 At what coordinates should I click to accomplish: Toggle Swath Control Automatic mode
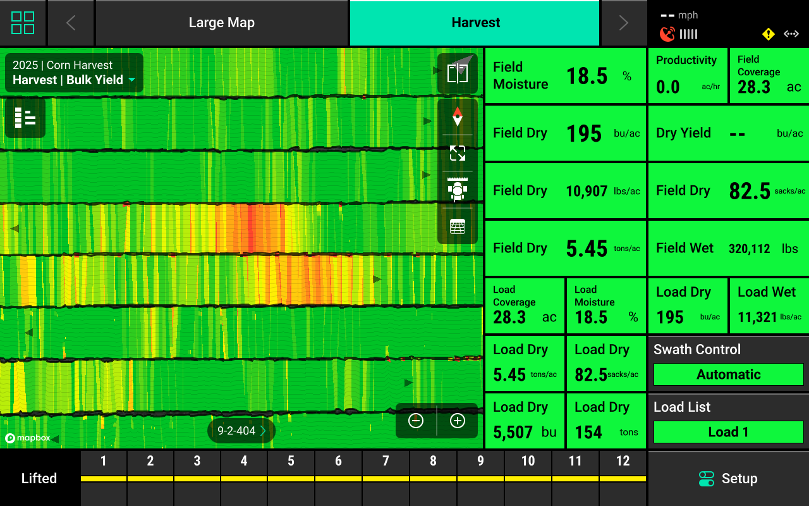[x=728, y=374]
